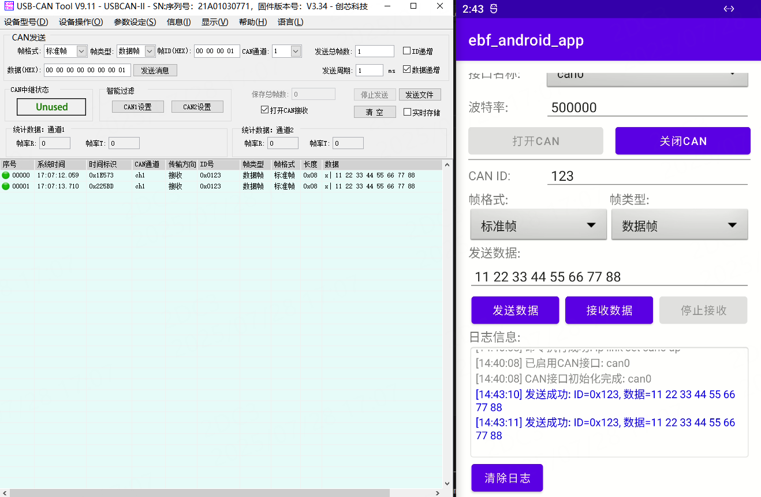The image size is (761, 497).
Task: Click the 保存总帧数 field
Action: point(314,94)
